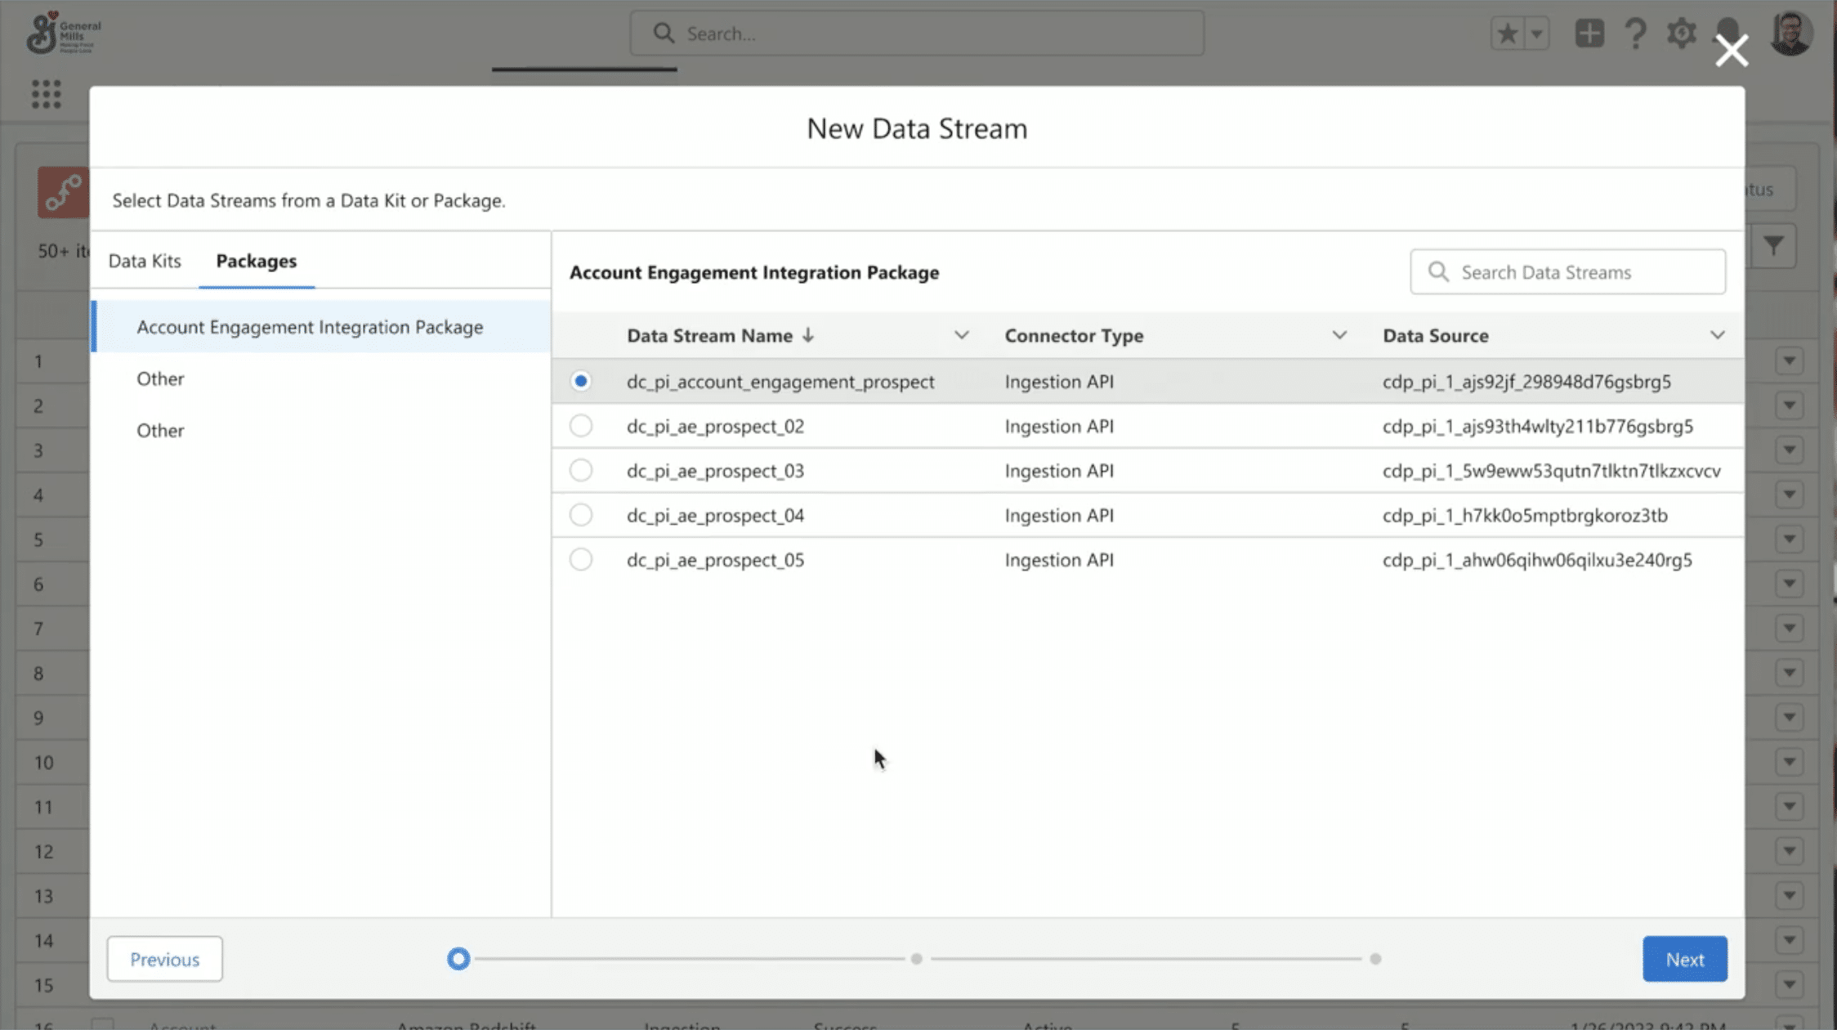Click the global Add plus icon
Image resolution: width=1837 pixels, height=1030 pixels.
[x=1589, y=34]
